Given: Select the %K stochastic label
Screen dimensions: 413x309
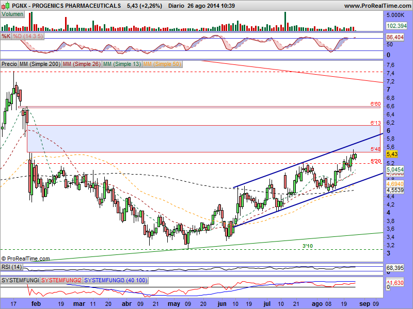Looking at the screenshot, I should click(6, 36).
